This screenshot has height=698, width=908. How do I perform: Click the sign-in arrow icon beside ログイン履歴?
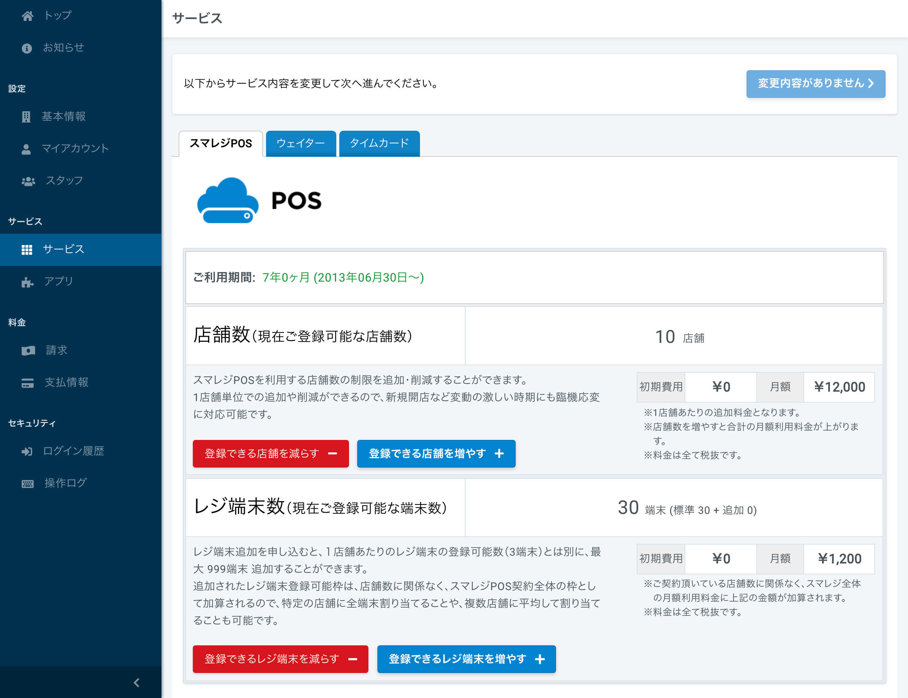[27, 451]
